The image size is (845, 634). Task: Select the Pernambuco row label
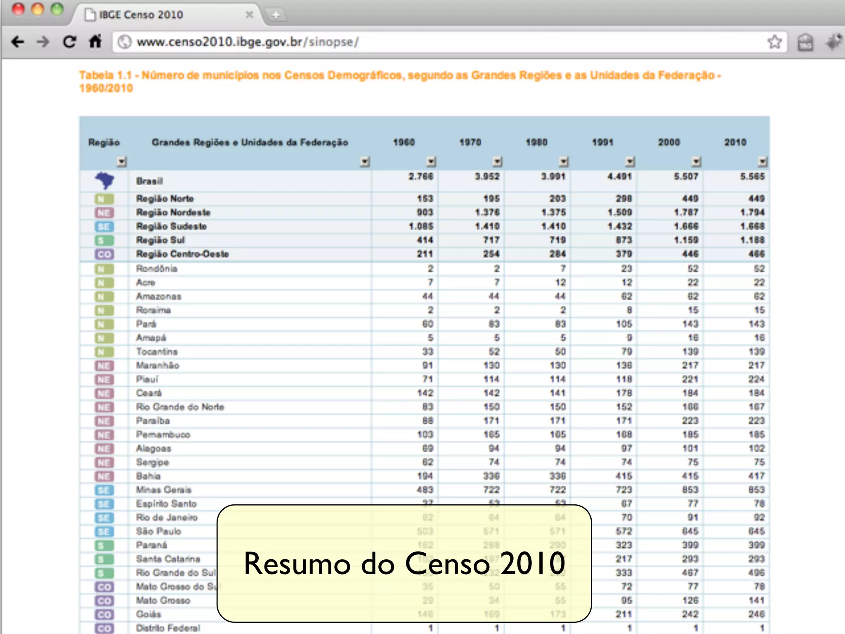pyautogui.click(x=163, y=435)
